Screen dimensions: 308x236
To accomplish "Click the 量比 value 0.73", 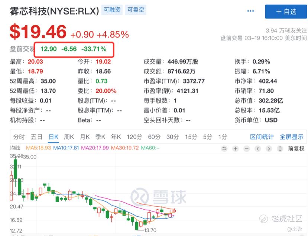I will tap(101, 81).
